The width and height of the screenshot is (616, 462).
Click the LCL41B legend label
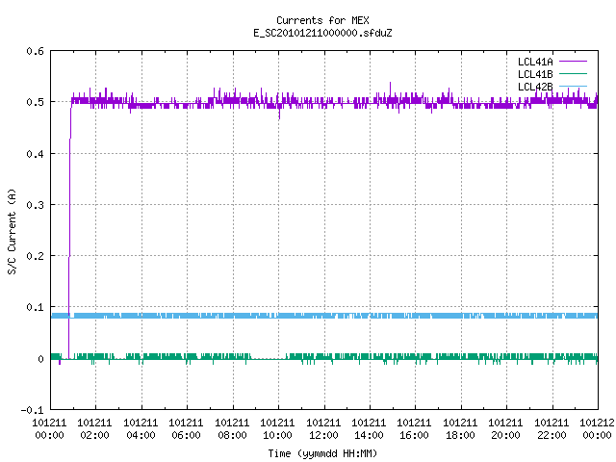pos(535,74)
